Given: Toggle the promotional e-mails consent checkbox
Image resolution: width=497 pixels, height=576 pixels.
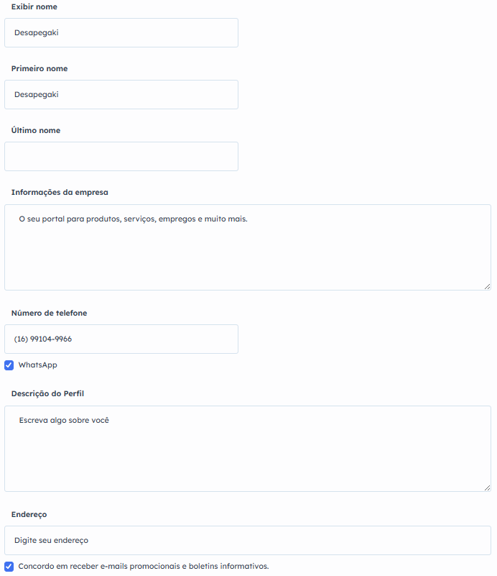Looking at the screenshot, I should 9,567.
